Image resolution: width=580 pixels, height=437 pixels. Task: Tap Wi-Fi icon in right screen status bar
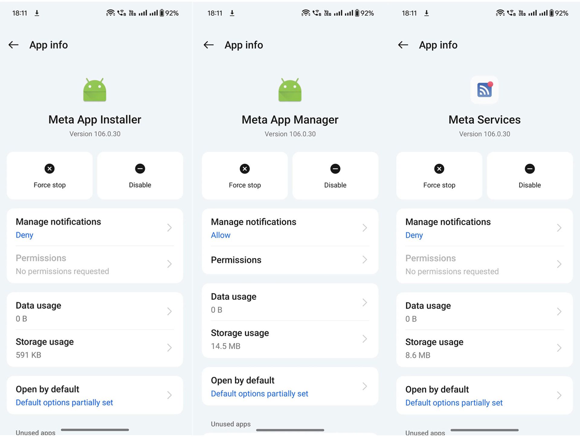(500, 13)
